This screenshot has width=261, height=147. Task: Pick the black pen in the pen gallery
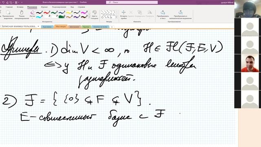40,13
